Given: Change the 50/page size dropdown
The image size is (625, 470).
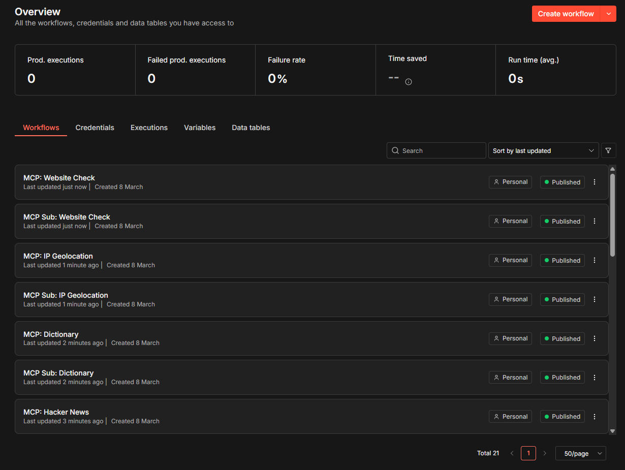Looking at the screenshot, I should coord(580,453).
